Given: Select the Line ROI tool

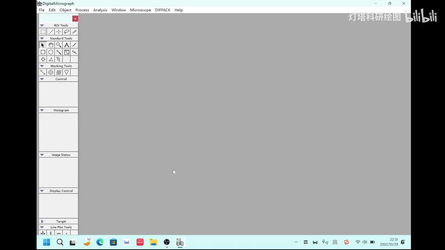Looking at the screenshot, I should point(51,32).
